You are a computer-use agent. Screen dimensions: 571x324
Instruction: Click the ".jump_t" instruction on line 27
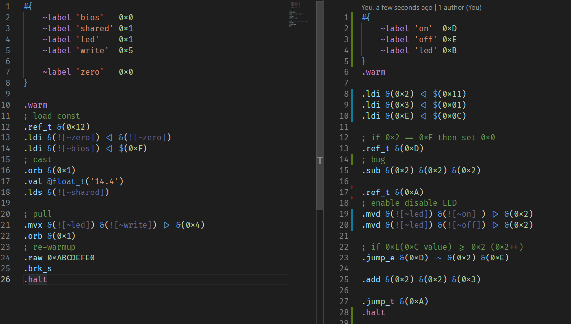pos(377,301)
